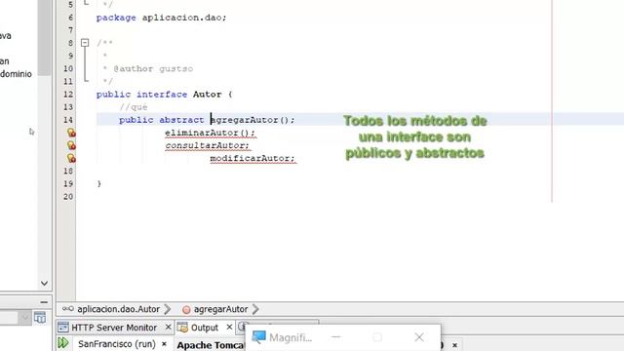624x351 pixels.
Task: Click the 'abstract' keyword on line 14
Action: 181,120
